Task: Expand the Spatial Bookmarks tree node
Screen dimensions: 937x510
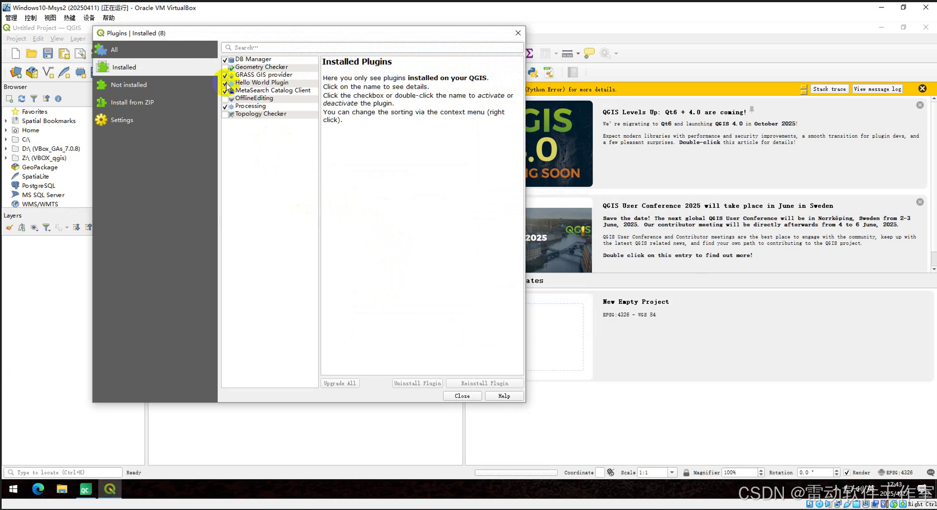Action: [x=6, y=121]
